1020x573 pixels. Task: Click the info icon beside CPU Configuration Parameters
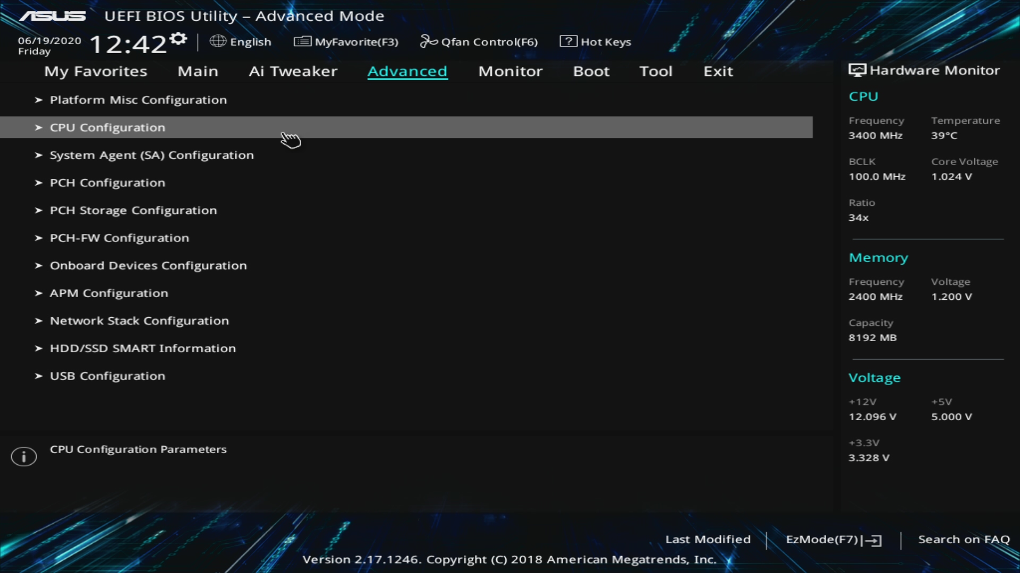point(24,456)
